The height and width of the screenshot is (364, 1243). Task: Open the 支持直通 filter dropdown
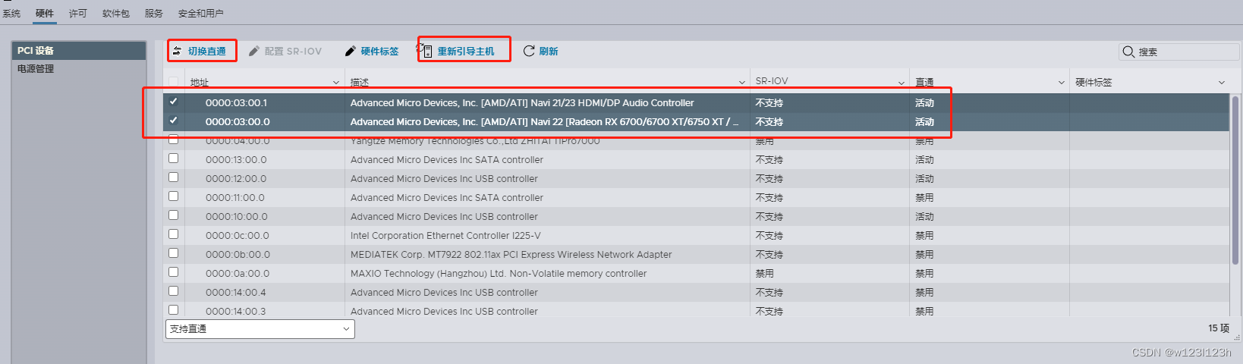click(x=260, y=329)
